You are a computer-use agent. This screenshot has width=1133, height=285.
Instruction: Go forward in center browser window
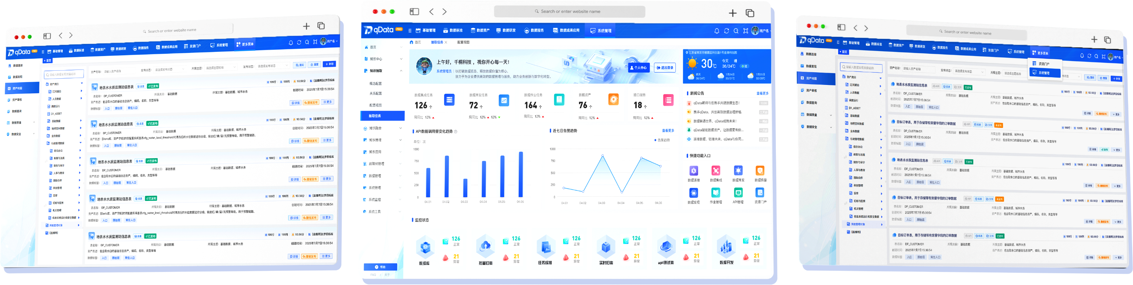[x=444, y=12]
